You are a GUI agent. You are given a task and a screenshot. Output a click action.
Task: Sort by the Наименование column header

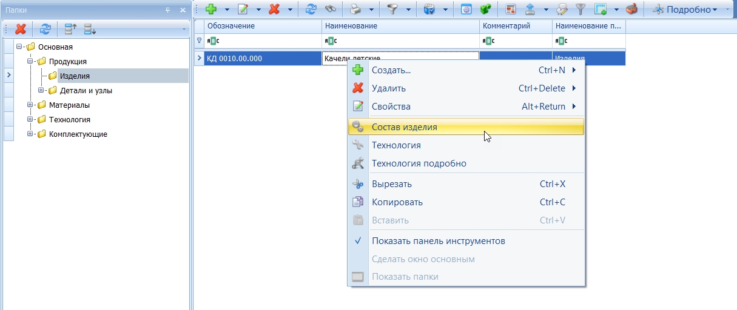tap(400, 26)
